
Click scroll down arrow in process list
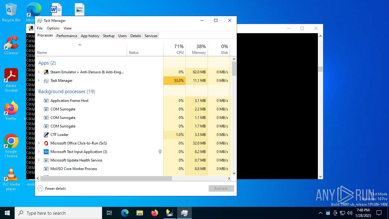point(234,173)
